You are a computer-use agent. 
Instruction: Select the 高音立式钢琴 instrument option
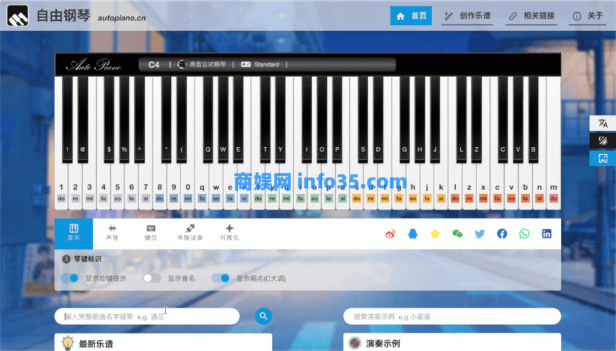202,65
